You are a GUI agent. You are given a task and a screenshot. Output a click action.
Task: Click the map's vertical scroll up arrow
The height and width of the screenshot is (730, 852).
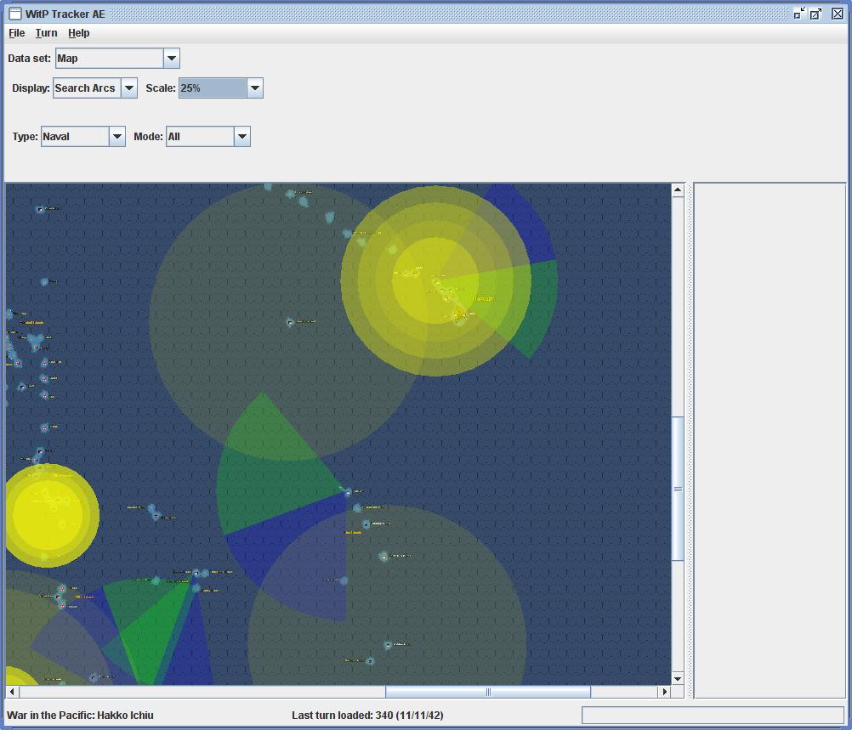(678, 190)
